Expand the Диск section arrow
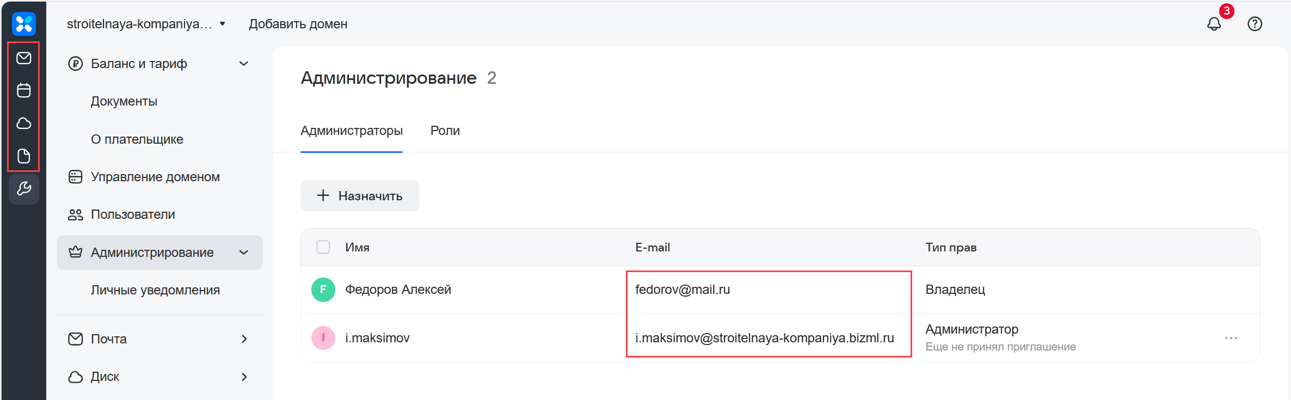 tap(244, 377)
